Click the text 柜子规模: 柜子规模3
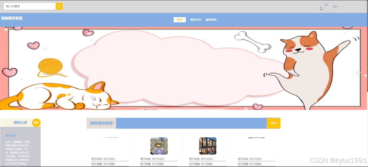Image resolution: width=368 pixels, height=167 pixels. 201,164
